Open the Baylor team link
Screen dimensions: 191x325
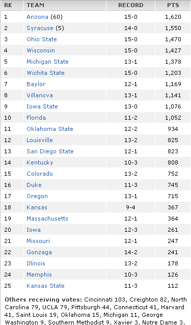point(36,84)
